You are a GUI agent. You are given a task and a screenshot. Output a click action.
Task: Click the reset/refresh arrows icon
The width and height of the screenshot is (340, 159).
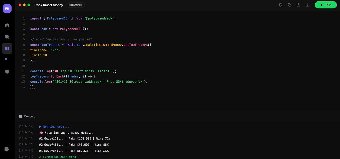pyautogui.click(x=280, y=5)
